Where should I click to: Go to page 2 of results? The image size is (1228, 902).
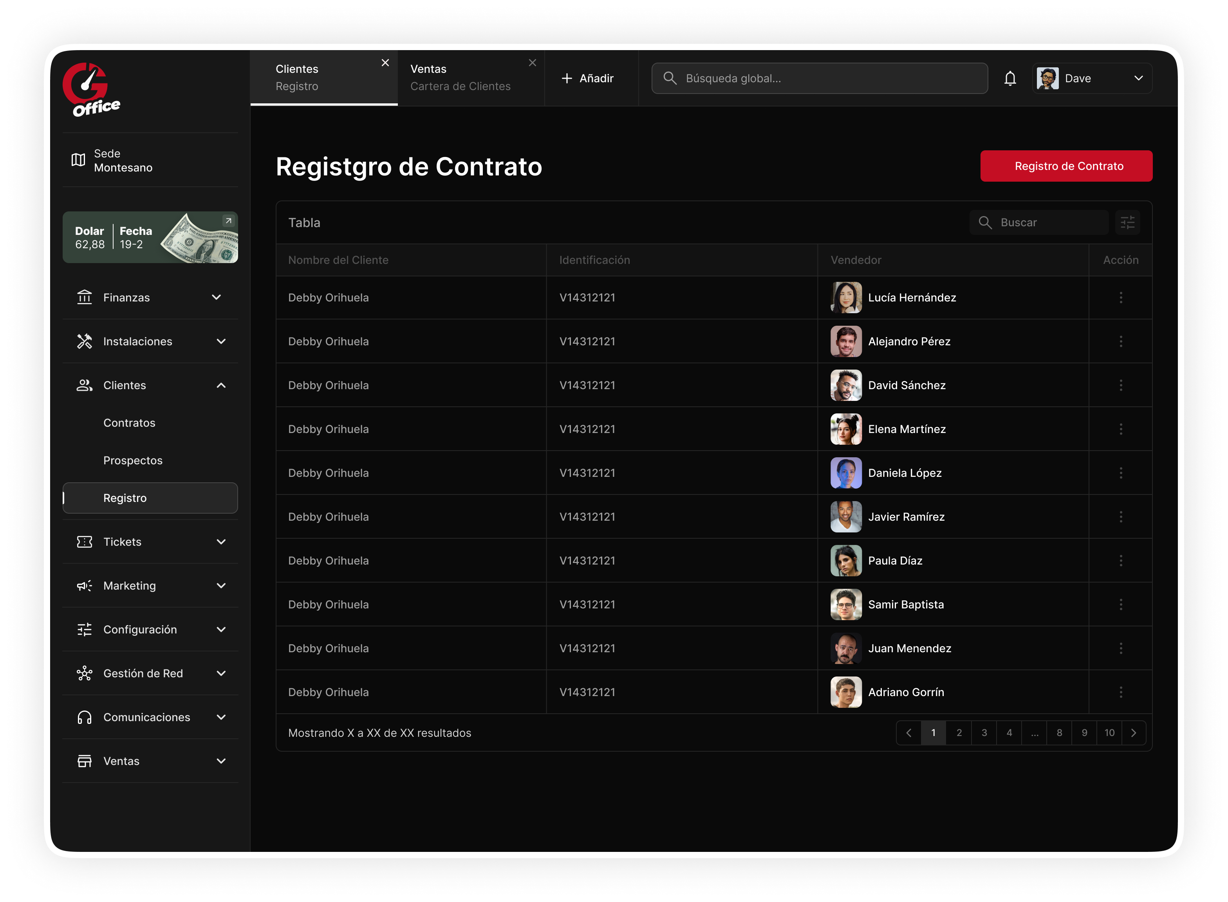point(959,733)
